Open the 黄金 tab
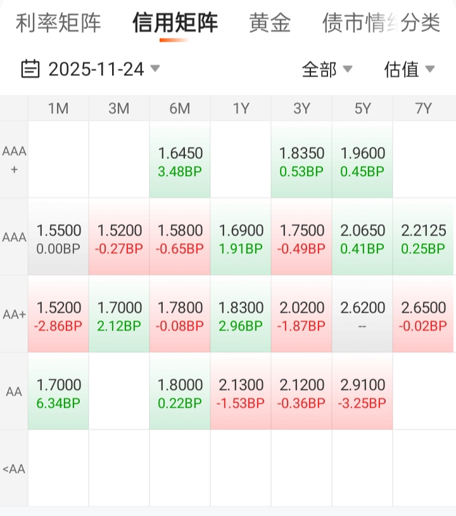 tap(270, 23)
